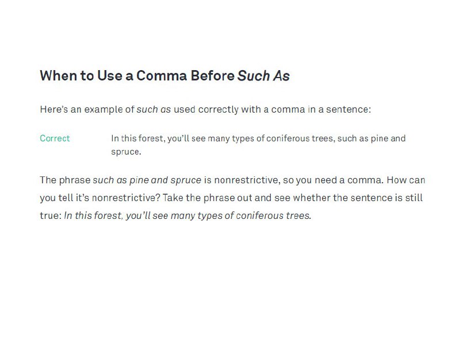Click "such as pine and" in the example sentence
The image size is (460, 339).
point(371,138)
